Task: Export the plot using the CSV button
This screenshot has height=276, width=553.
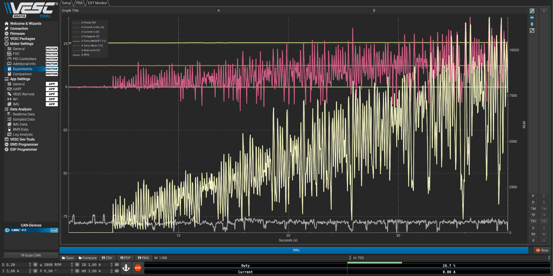Action: 107,258
